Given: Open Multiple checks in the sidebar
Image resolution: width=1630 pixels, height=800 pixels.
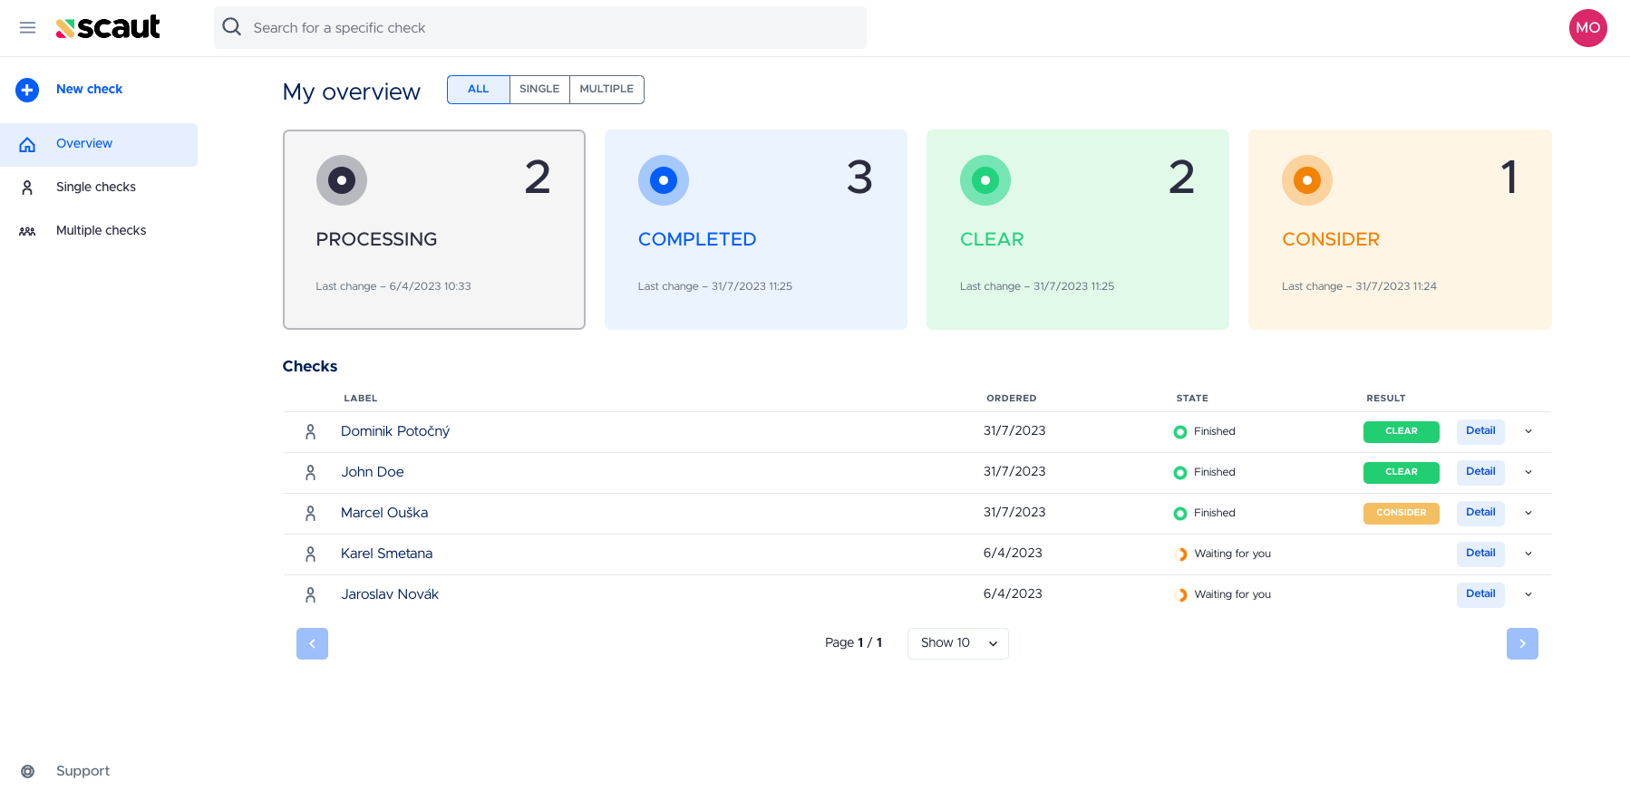Looking at the screenshot, I should (99, 231).
